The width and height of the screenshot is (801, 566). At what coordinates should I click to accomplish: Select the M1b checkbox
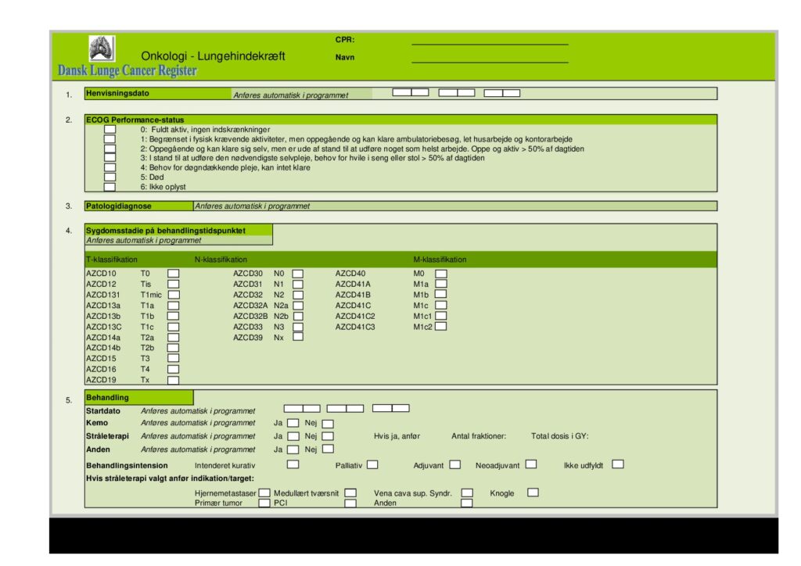pyautogui.click(x=441, y=294)
